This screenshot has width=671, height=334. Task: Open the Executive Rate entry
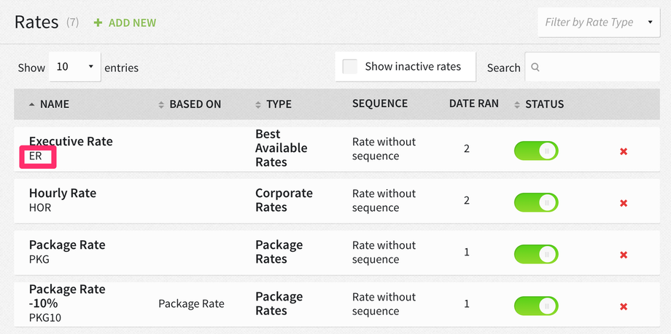71,141
